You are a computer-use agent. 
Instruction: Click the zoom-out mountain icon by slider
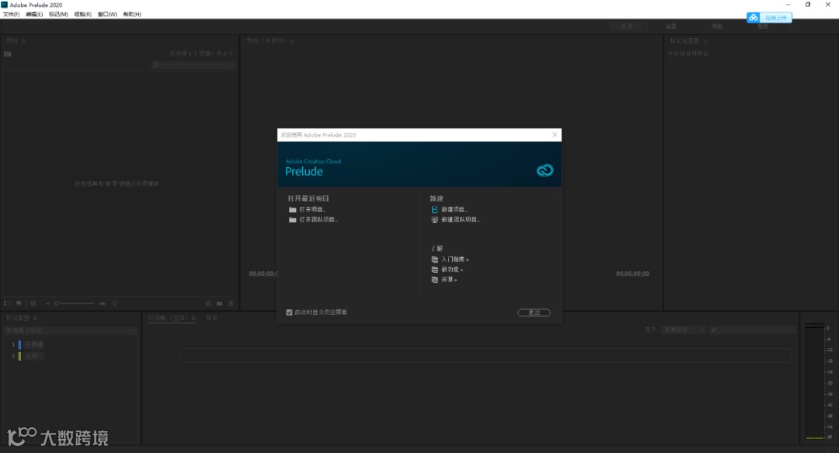coord(47,304)
